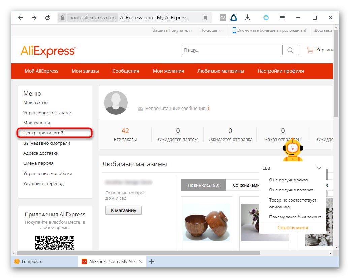Click the profile avatar picture

[x=116, y=103]
